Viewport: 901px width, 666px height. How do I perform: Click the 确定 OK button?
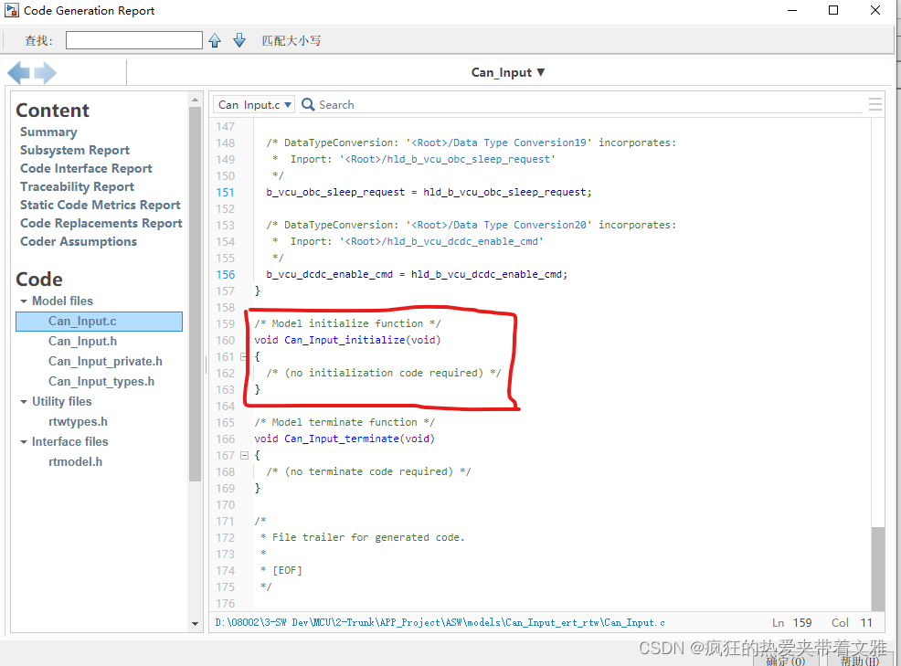click(x=786, y=661)
